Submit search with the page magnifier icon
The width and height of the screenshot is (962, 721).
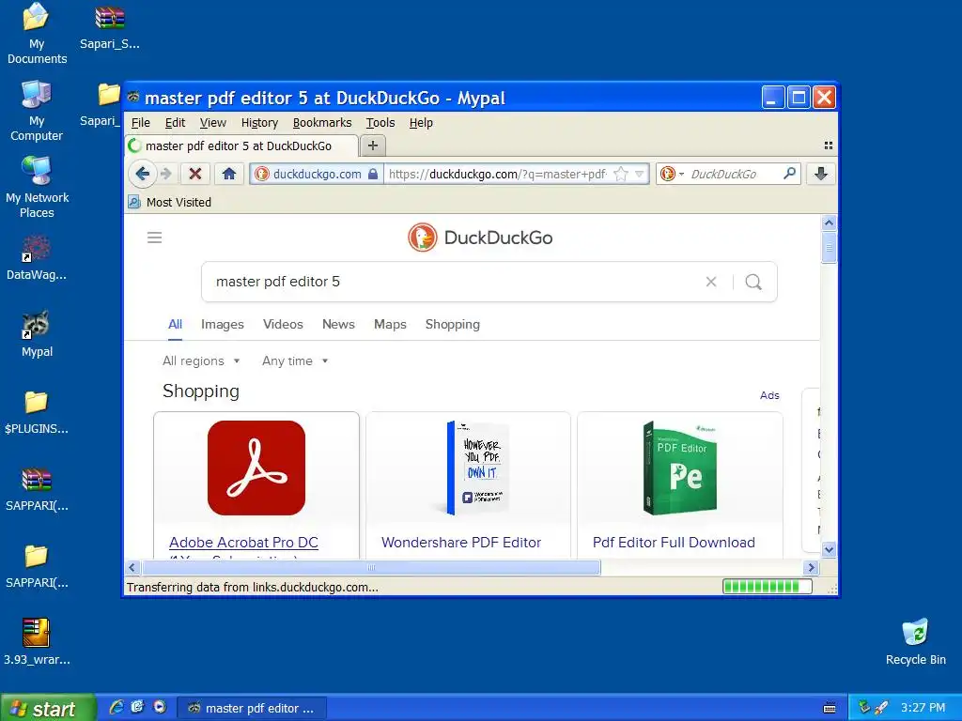click(x=753, y=282)
